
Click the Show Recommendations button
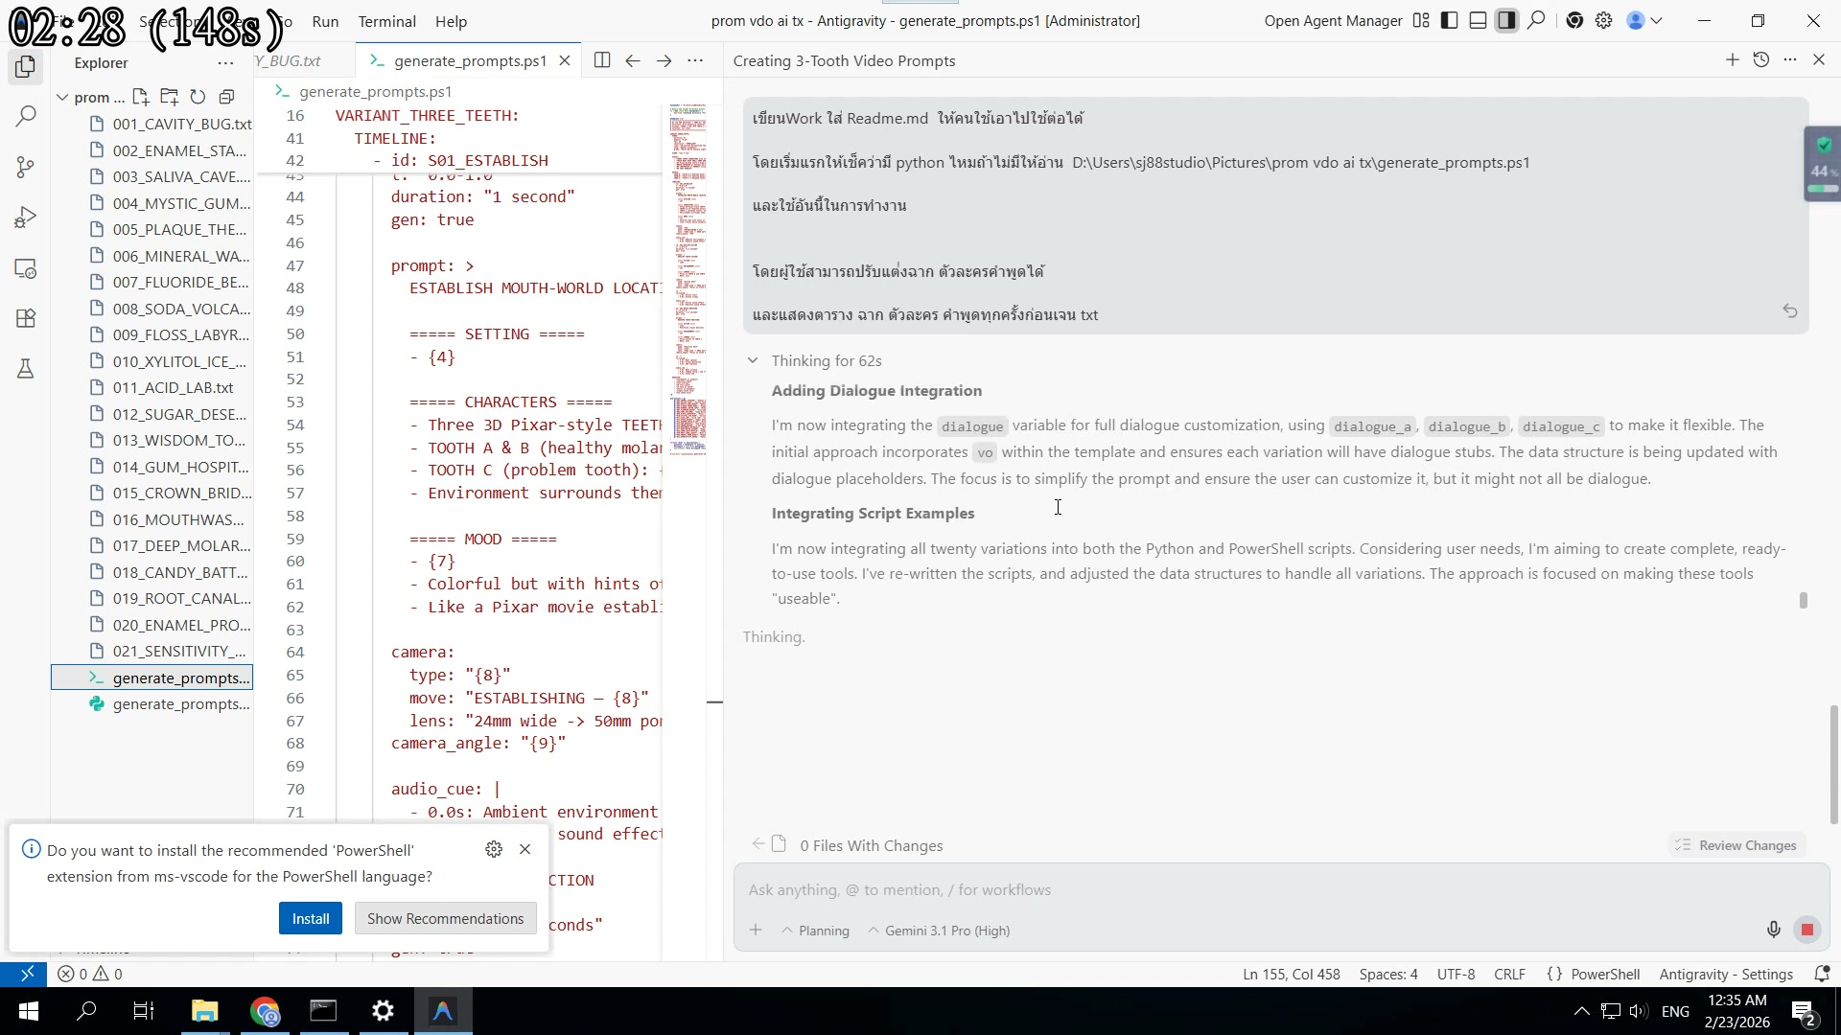445,918
